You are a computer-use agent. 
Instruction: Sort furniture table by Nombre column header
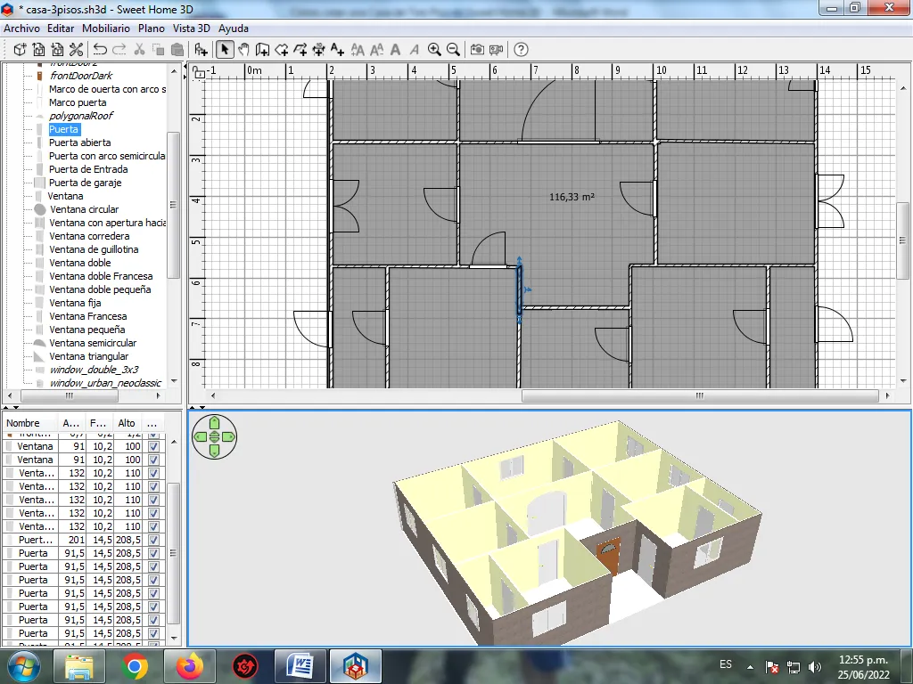coord(29,423)
